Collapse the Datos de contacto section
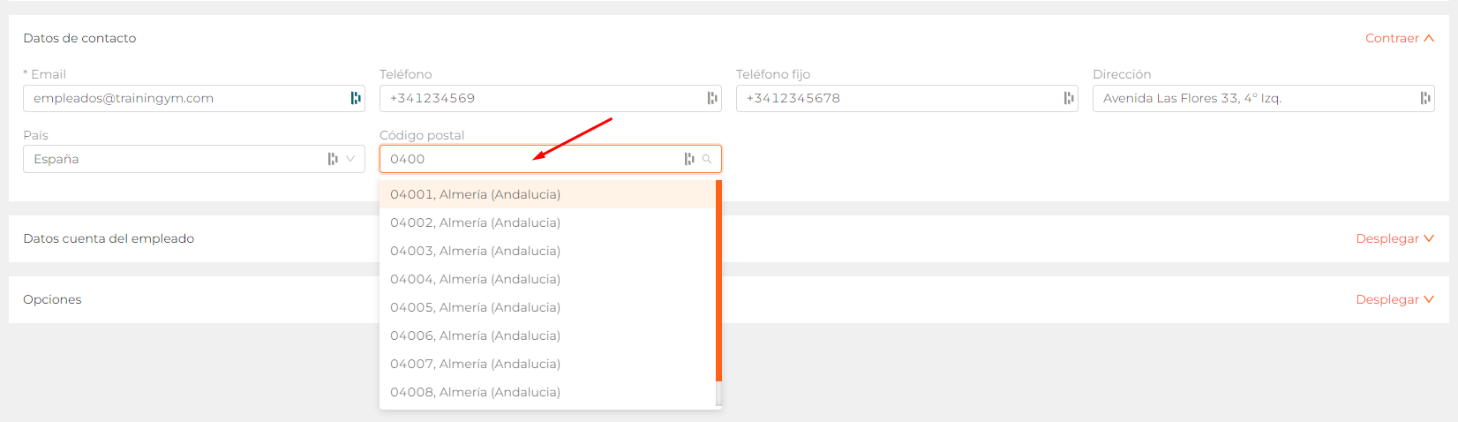This screenshot has height=422, width=1458. coord(1400,38)
